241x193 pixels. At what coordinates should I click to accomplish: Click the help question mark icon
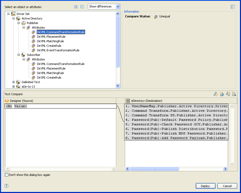[x=6, y=186]
